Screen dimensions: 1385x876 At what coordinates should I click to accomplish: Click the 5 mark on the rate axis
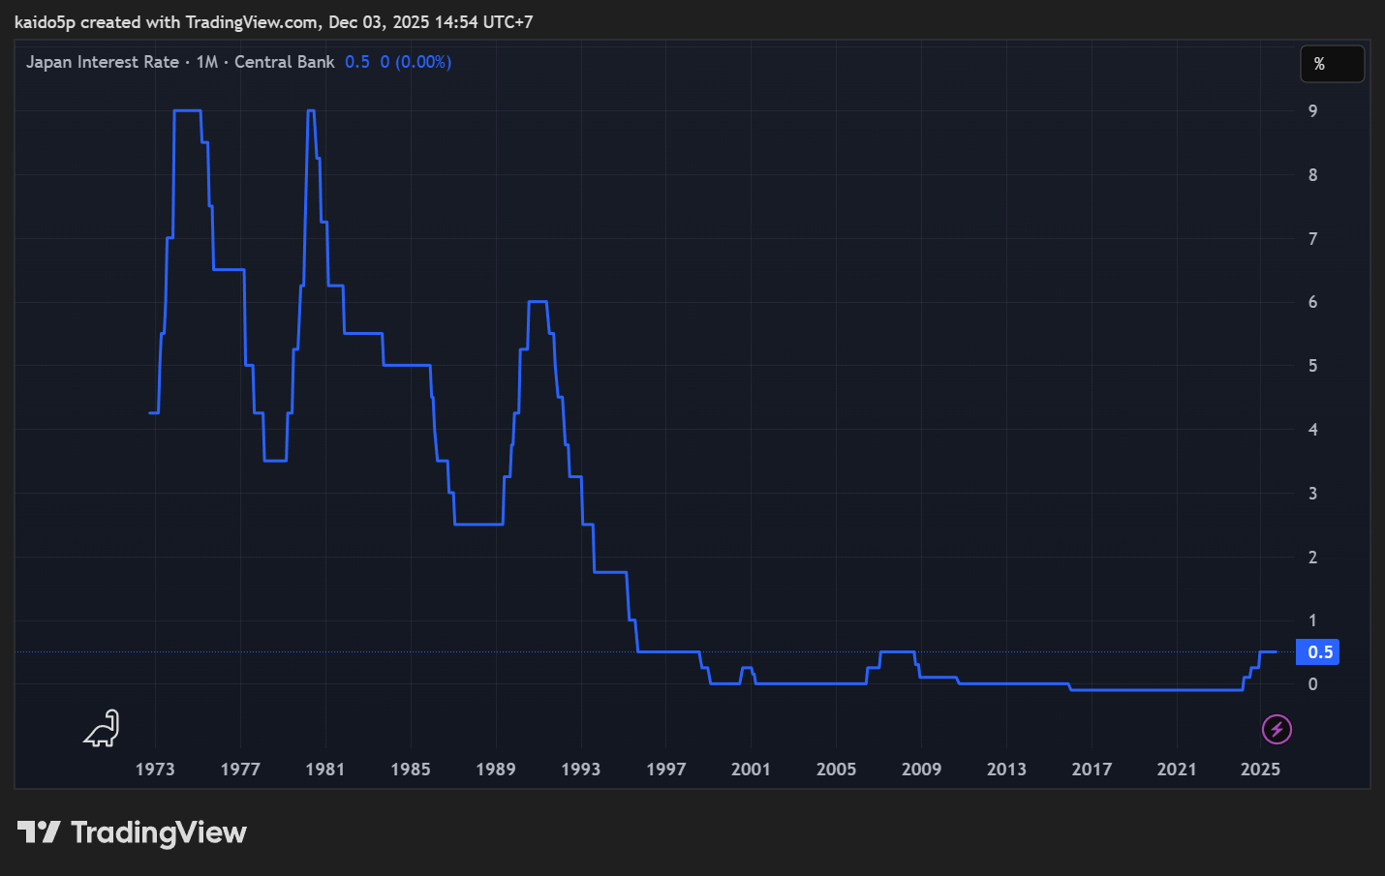[1312, 366]
